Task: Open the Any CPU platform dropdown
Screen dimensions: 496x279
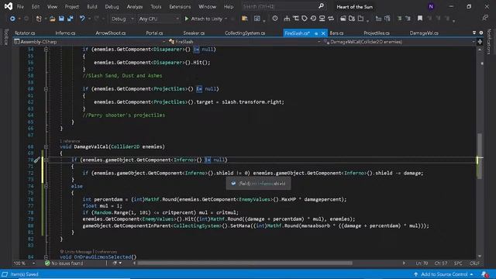Action: (158, 19)
